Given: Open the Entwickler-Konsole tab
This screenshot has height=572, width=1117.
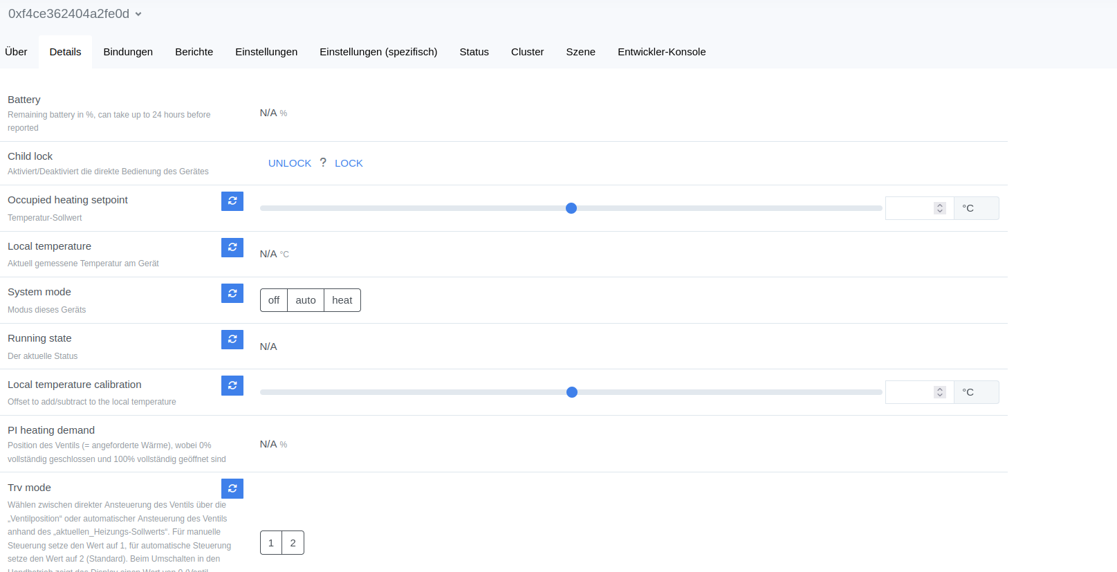Looking at the screenshot, I should click(x=661, y=52).
